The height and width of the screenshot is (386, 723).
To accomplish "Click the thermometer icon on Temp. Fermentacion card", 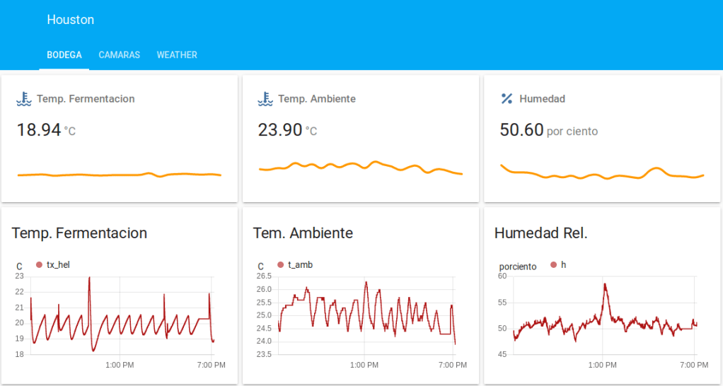I will [24, 99].
